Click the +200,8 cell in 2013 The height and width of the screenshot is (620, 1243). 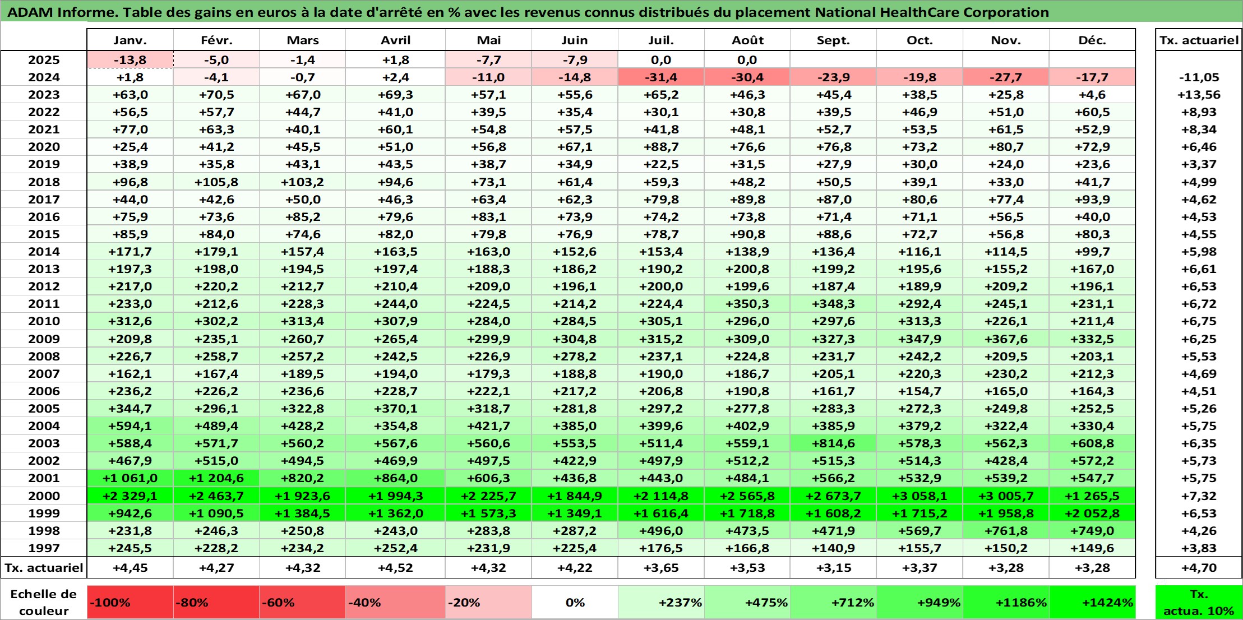747,269
